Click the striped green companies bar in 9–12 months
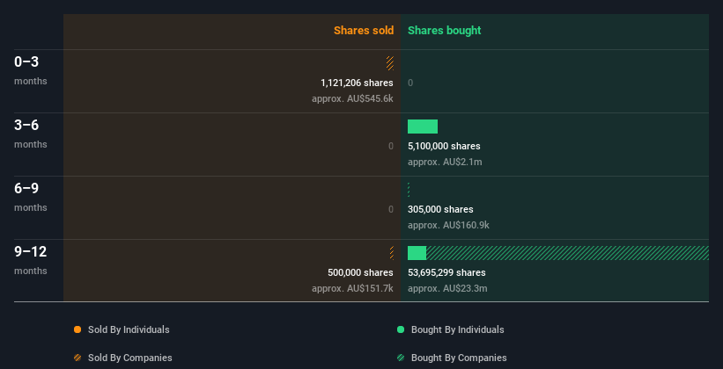The image size is (723, 369). coord(567,253)
